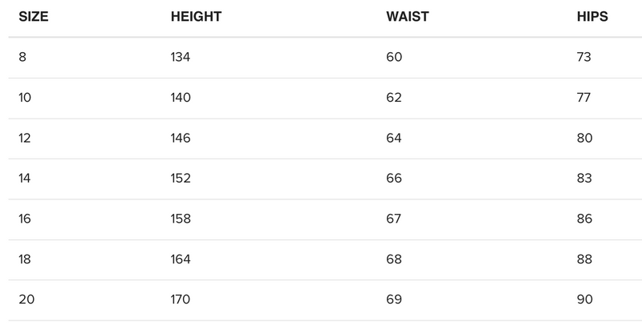Click the WAIST column header
The width and height of the screenshot is (642, 326).
coord(405,17)
